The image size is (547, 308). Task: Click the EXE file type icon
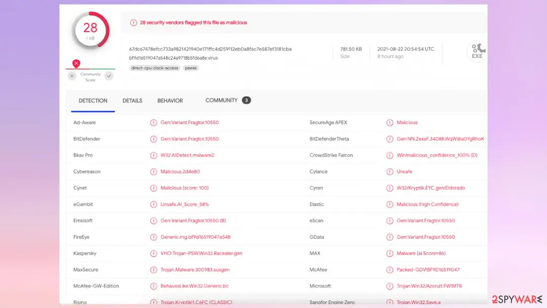(x=477, y=51)
